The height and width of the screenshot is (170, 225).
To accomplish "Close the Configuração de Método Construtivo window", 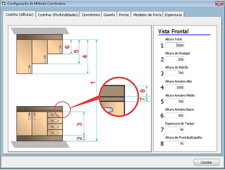I will [217, 3].
